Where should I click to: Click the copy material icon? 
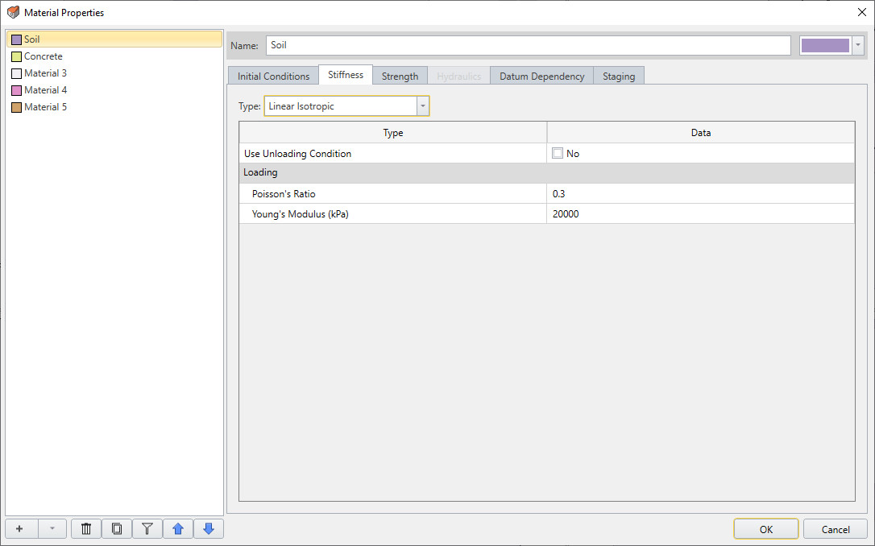tap(117, 529)
